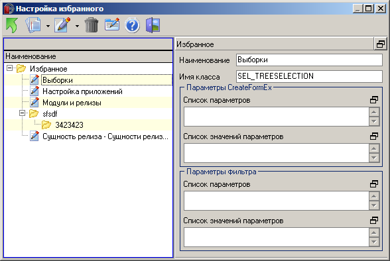Click the Имя класса input field
The width and height of the screenshot is (390, 261).
coord(309,76)
